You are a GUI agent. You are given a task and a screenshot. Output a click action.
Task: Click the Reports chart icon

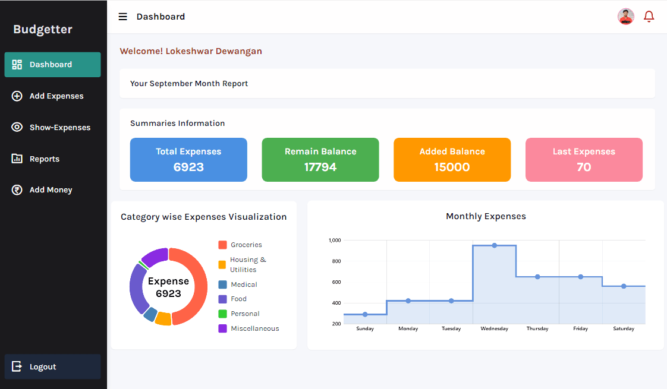17,159
